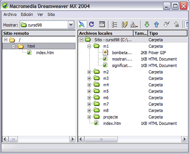The image size is (190, 154).
Task: Check in files icon with padlock
Action: pyautogui.click(x=176, y=24)
